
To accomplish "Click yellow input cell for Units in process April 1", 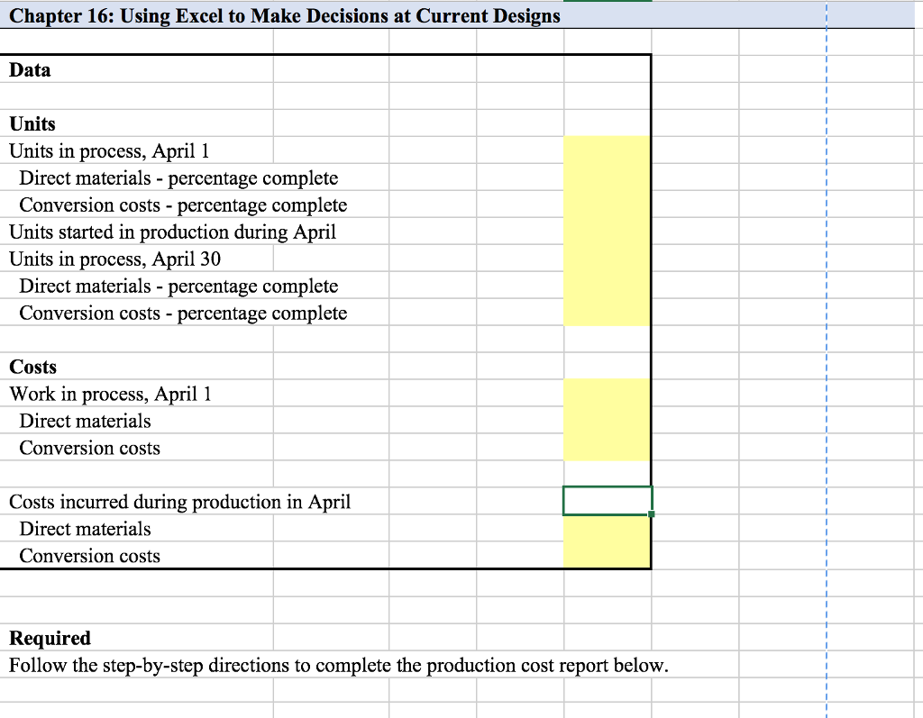I will click(x=608, y=150).
